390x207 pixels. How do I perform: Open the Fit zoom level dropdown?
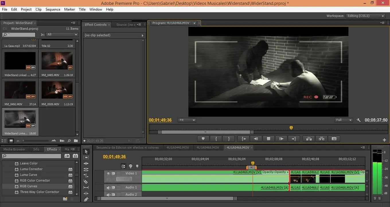point(187,120)
